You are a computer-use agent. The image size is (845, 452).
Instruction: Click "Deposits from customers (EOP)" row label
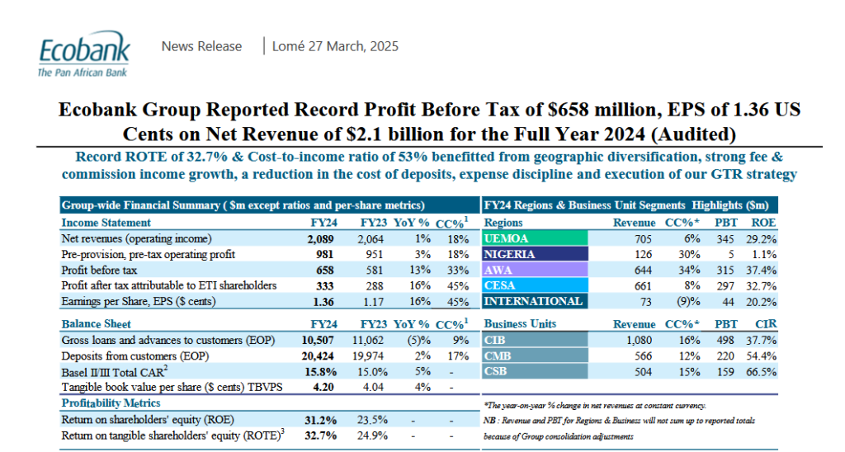pyautogui.click(x=135, y=356)
